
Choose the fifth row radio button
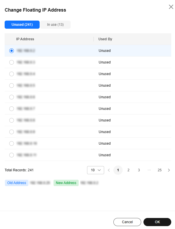point(12,97)
